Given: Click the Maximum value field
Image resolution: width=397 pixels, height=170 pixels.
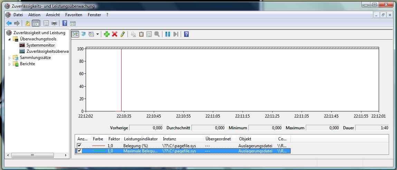Looking at the screenshot, I should (x=323, y=128).
